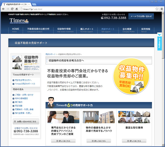Click the new tab button

(x=34, y=4)
